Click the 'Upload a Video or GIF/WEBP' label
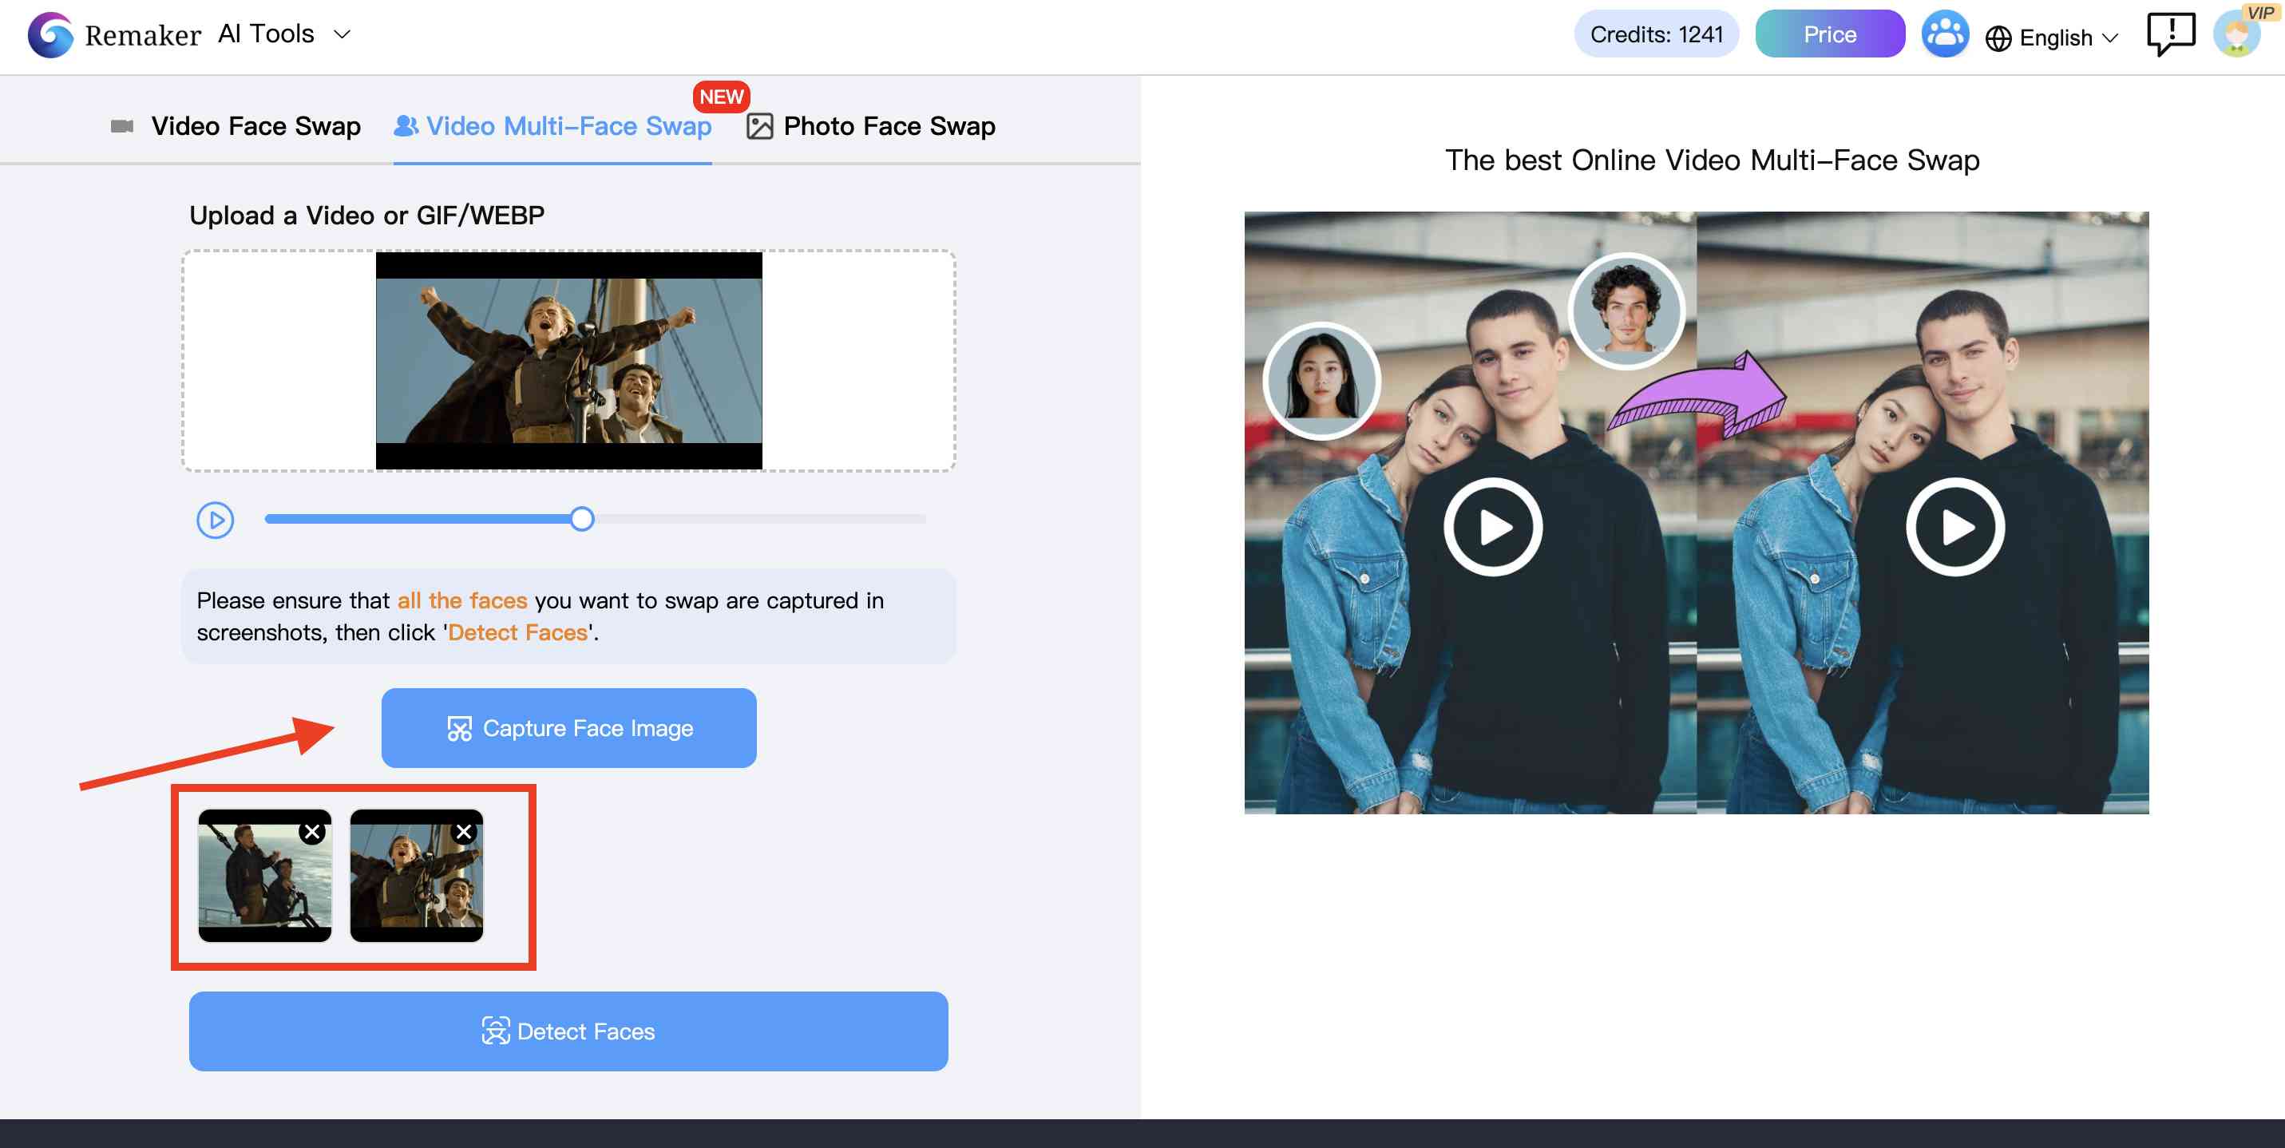 (x=366, y=216)
